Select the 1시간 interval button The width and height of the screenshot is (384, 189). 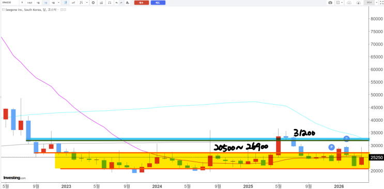(29, 3)
